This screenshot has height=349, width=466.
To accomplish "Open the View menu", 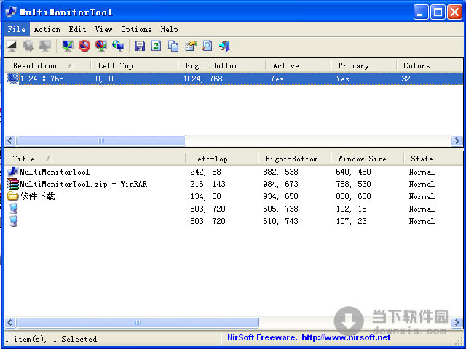I will click(x=103, y=29).
